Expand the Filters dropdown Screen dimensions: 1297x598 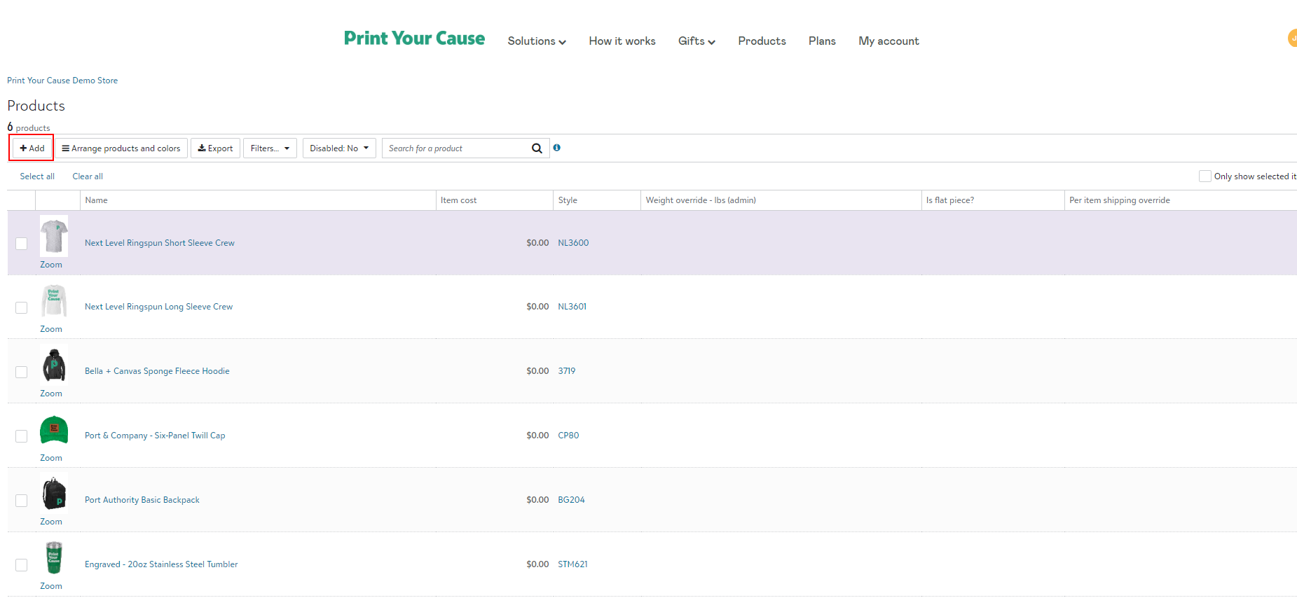270,148
